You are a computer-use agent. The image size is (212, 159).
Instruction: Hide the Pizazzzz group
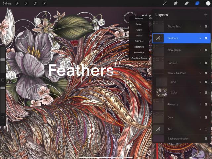(x=206, y=104)
